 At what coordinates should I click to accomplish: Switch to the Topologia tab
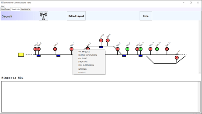(x=15, y=9)
